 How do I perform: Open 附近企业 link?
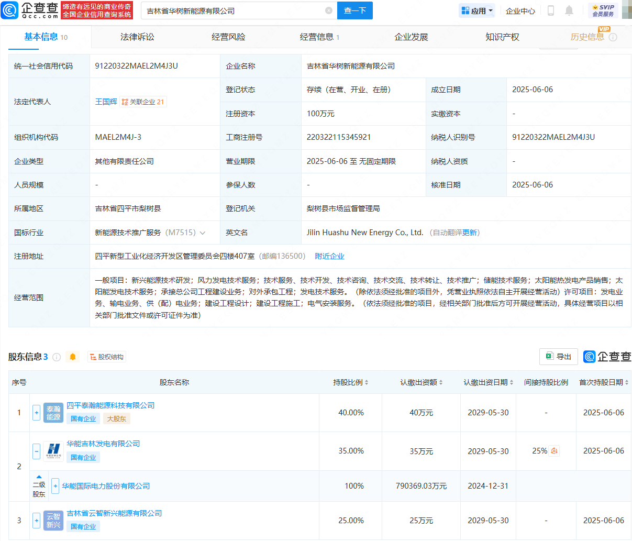(329, 256)
